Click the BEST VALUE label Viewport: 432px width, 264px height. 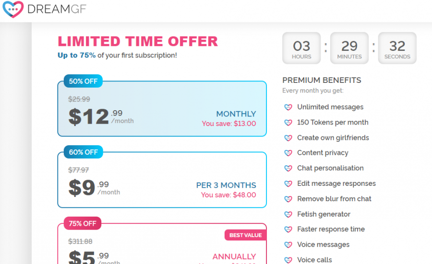point(245,235)
